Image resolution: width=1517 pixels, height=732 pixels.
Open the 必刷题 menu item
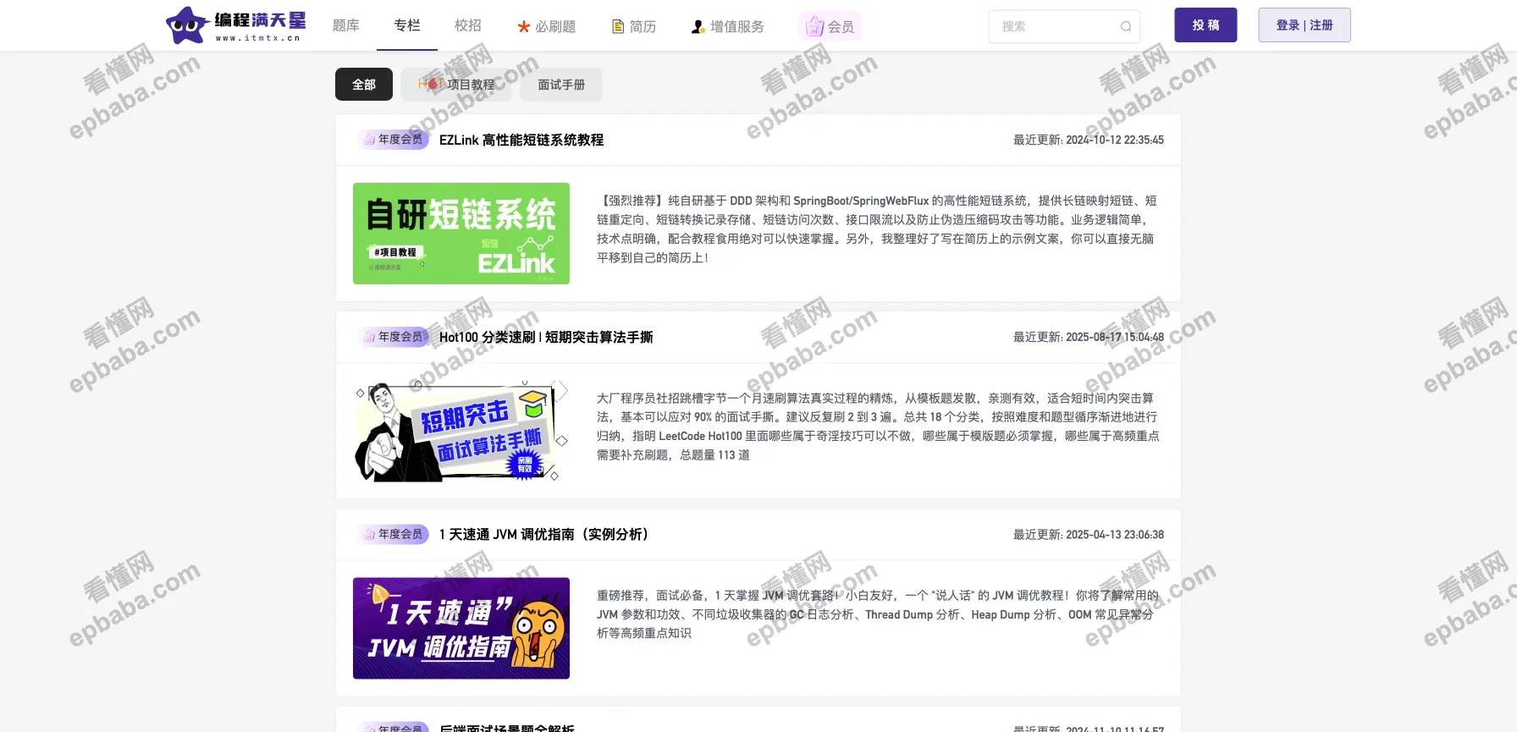[546, 26]
